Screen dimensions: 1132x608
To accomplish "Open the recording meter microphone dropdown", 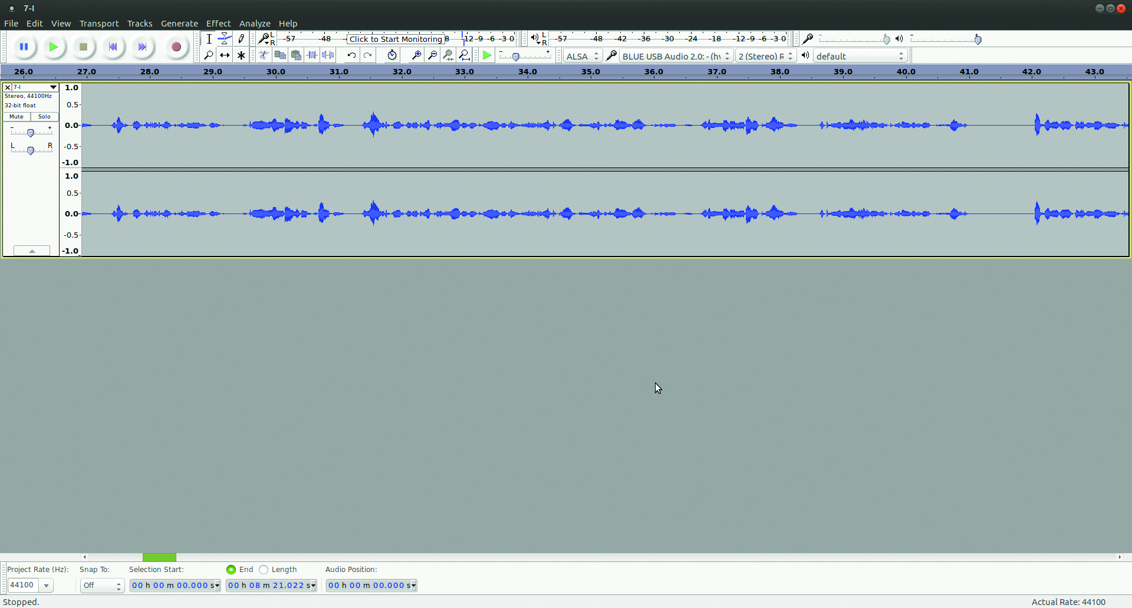I will pos(264,39).
